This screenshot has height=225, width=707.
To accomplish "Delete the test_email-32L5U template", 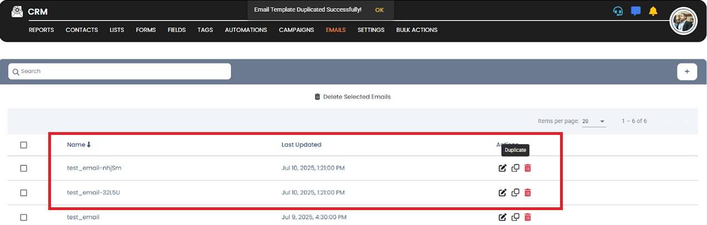I will tap(527, 192).
